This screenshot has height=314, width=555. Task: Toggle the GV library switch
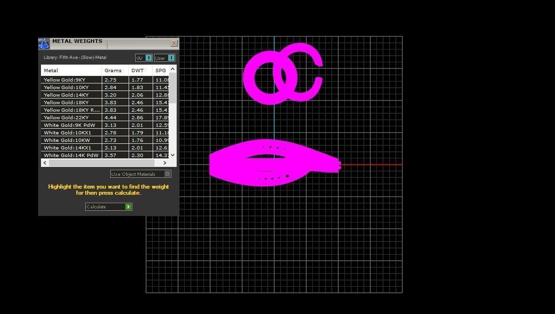point(144,58)
